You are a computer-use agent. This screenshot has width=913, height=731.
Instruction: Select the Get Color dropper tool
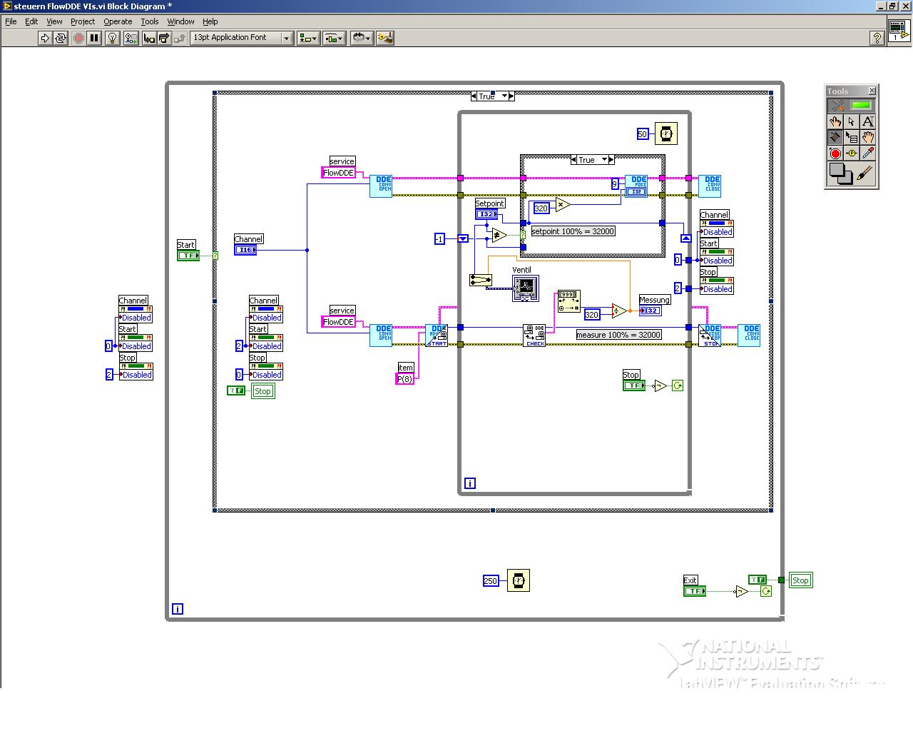pos(868,153)
